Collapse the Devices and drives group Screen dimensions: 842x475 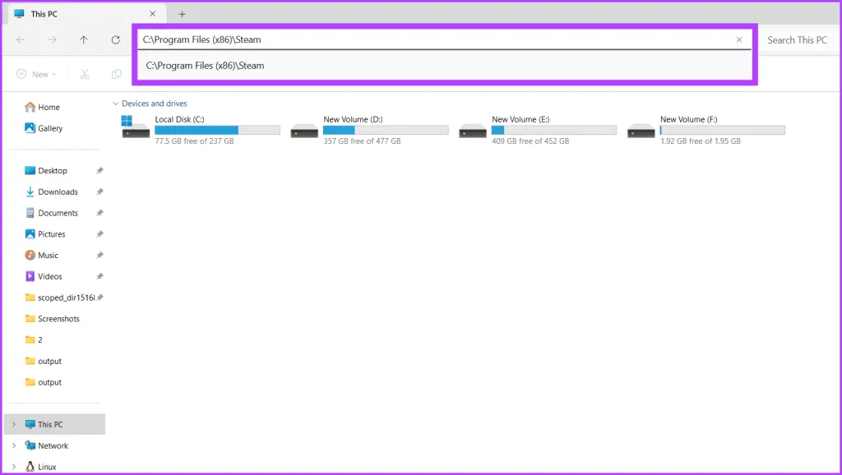pos(115,104)
